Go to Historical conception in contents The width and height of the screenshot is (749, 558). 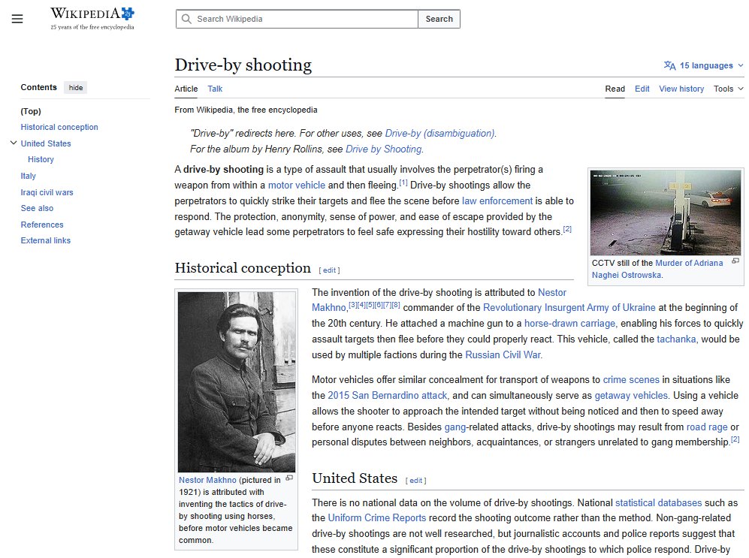pyautogui.click(x=59, y=127)
